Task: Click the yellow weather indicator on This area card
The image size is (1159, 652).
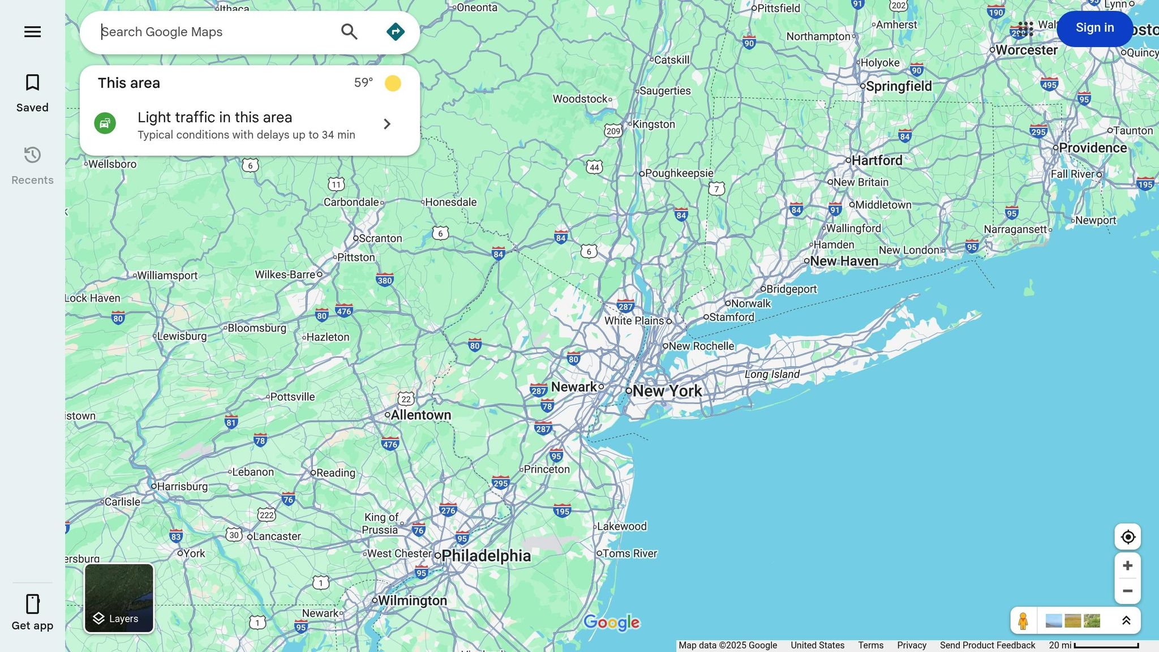Action: coord(393,83)
